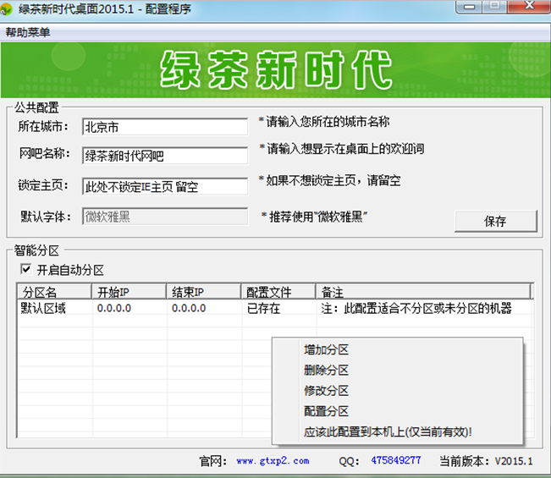Image resolution: width=551 pixels, height=478 pixels.
Task: Click the disabled 默认字体 font field
Action: click(x=165, y=217)
